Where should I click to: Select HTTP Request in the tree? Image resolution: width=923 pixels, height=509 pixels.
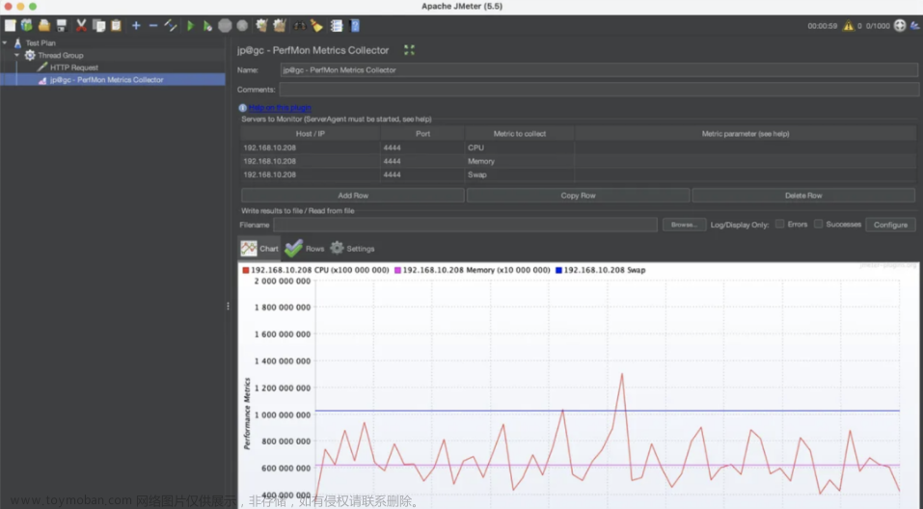point(74,67)
